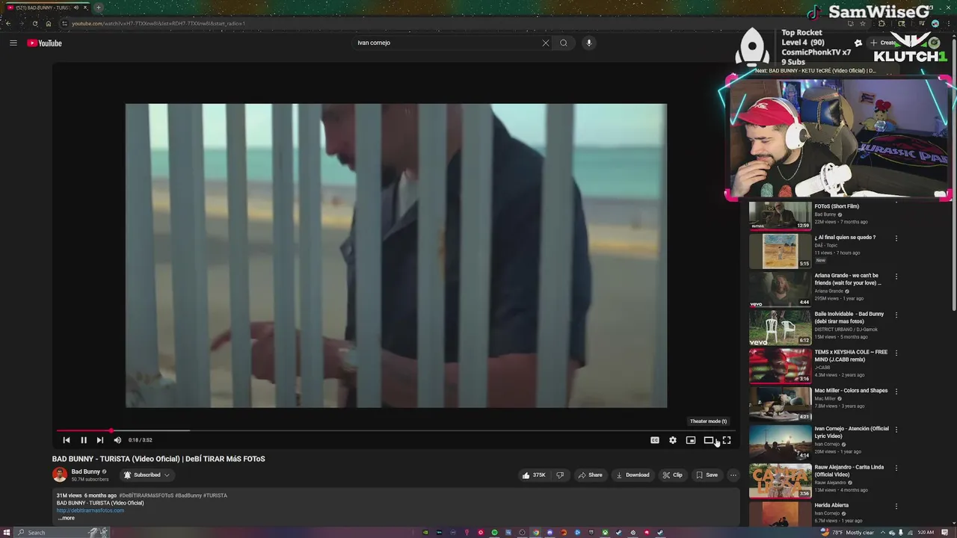Open the taskbar weather 78°F Mostly clear
The image size is (957, 538).
[847, 532]
